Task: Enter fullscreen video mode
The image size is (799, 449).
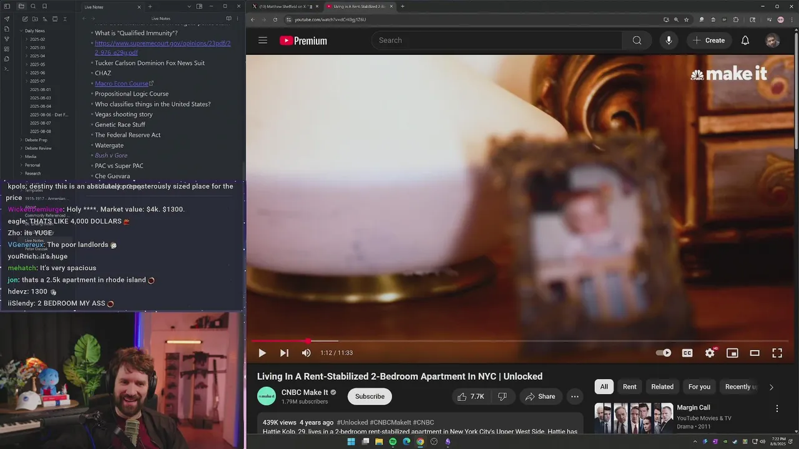Action: pyautogui.click(x=777, y=353)
